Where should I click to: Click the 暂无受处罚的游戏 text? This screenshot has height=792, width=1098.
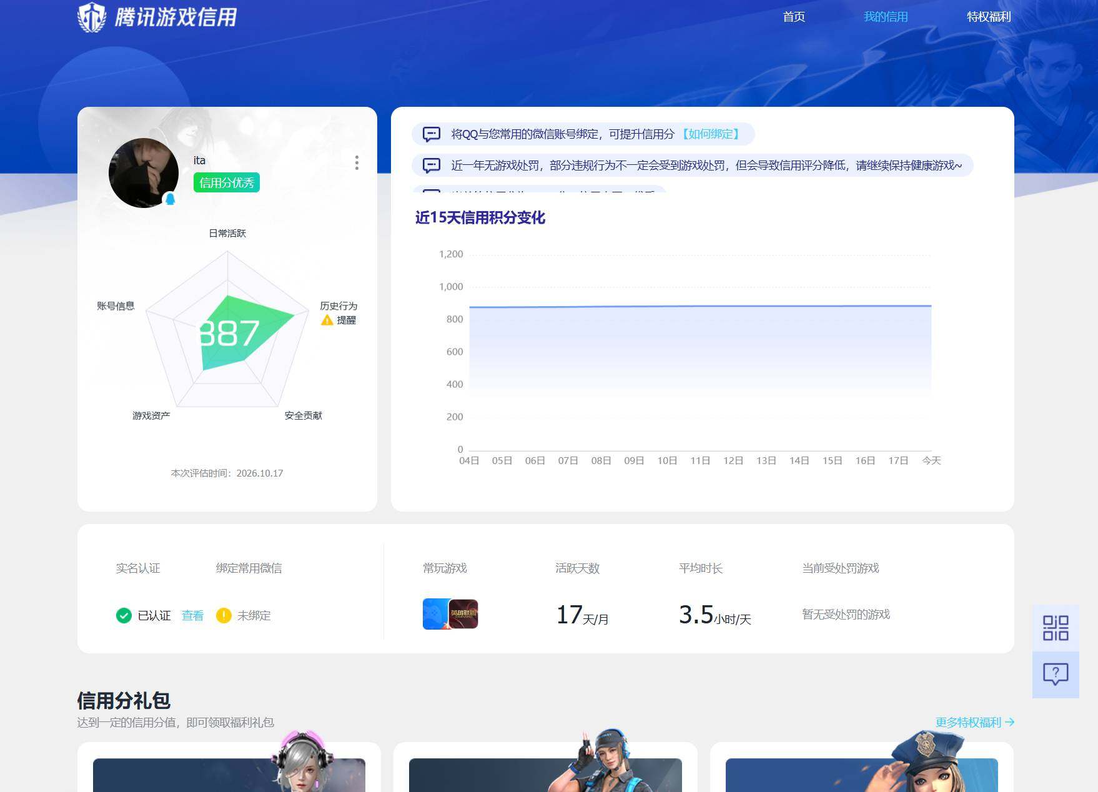click(x=846, y=615)
